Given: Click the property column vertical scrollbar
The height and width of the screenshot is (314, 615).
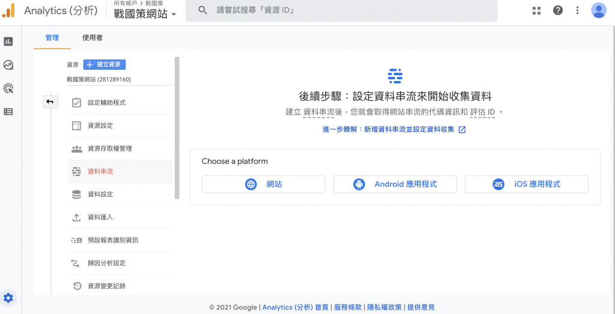Looking at the screenshot, I should tap(177, 128).
